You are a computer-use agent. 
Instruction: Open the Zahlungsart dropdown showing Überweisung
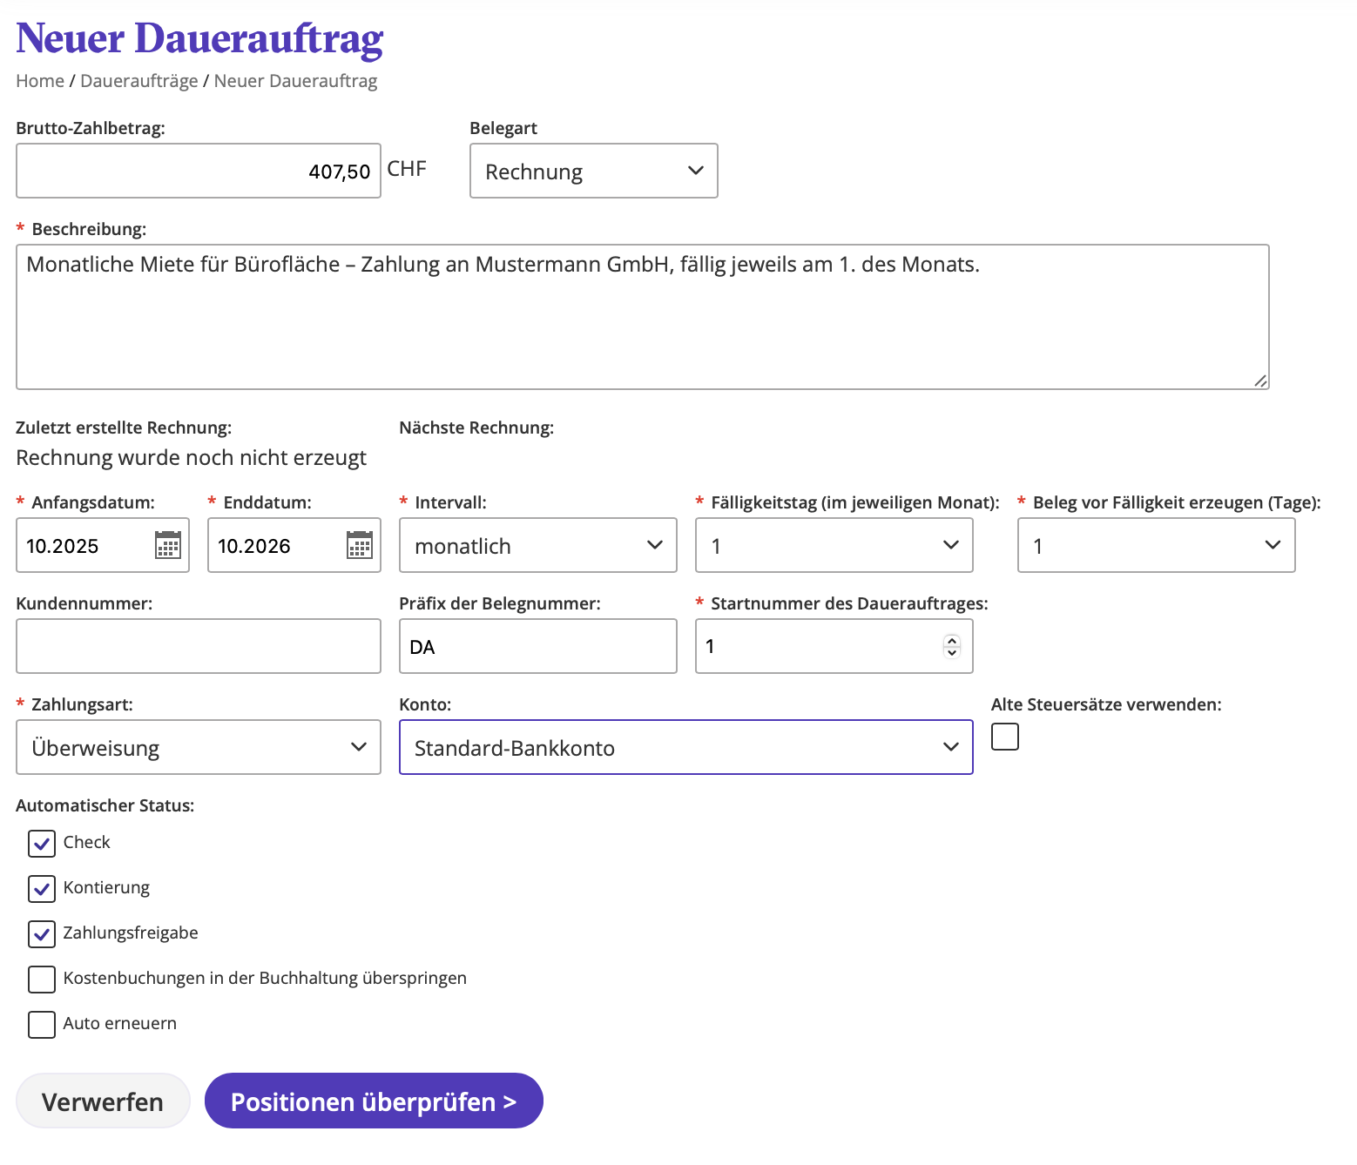coord(199,747)
